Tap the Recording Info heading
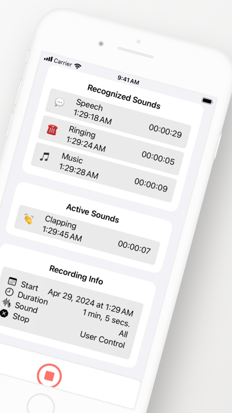232x413 pixels. pyautogui.click(x=76, y=275)
